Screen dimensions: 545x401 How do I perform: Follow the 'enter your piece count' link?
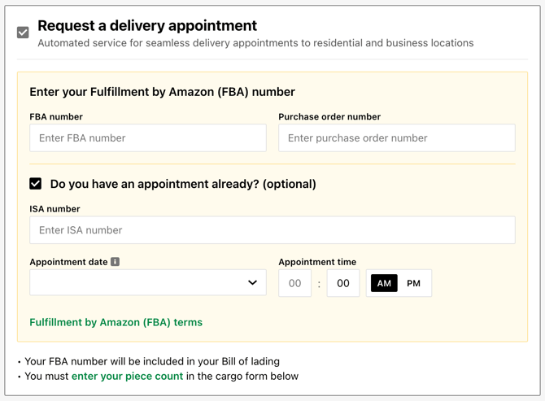click(127, 376)
